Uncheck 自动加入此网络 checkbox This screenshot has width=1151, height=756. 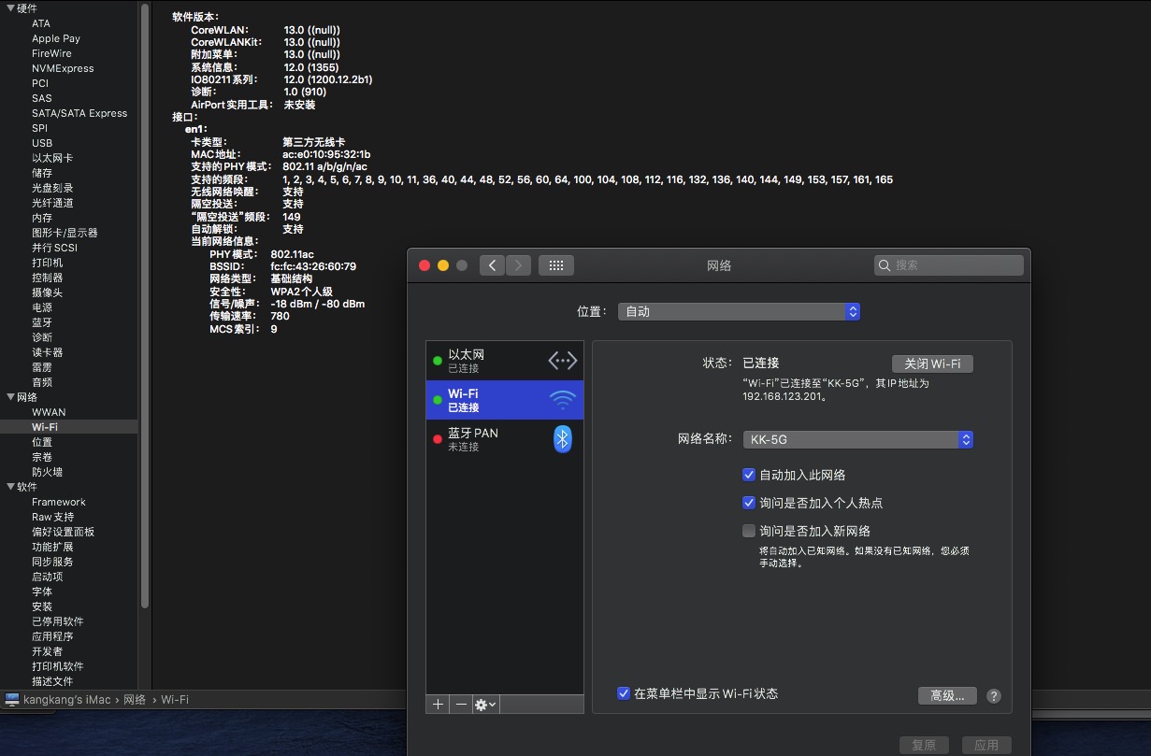click(748, 475)
